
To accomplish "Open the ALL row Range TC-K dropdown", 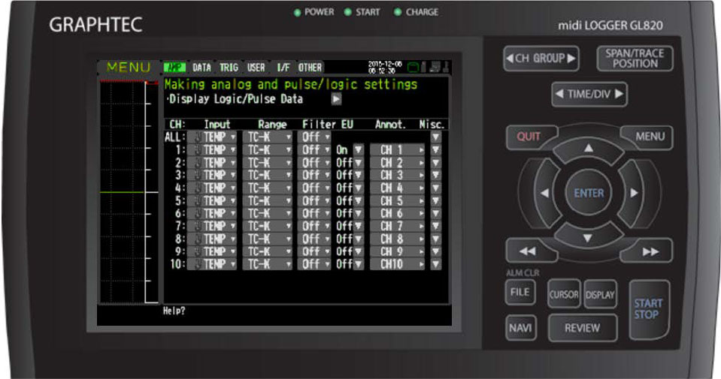I will pyautogui.click(x=267, y=137).
